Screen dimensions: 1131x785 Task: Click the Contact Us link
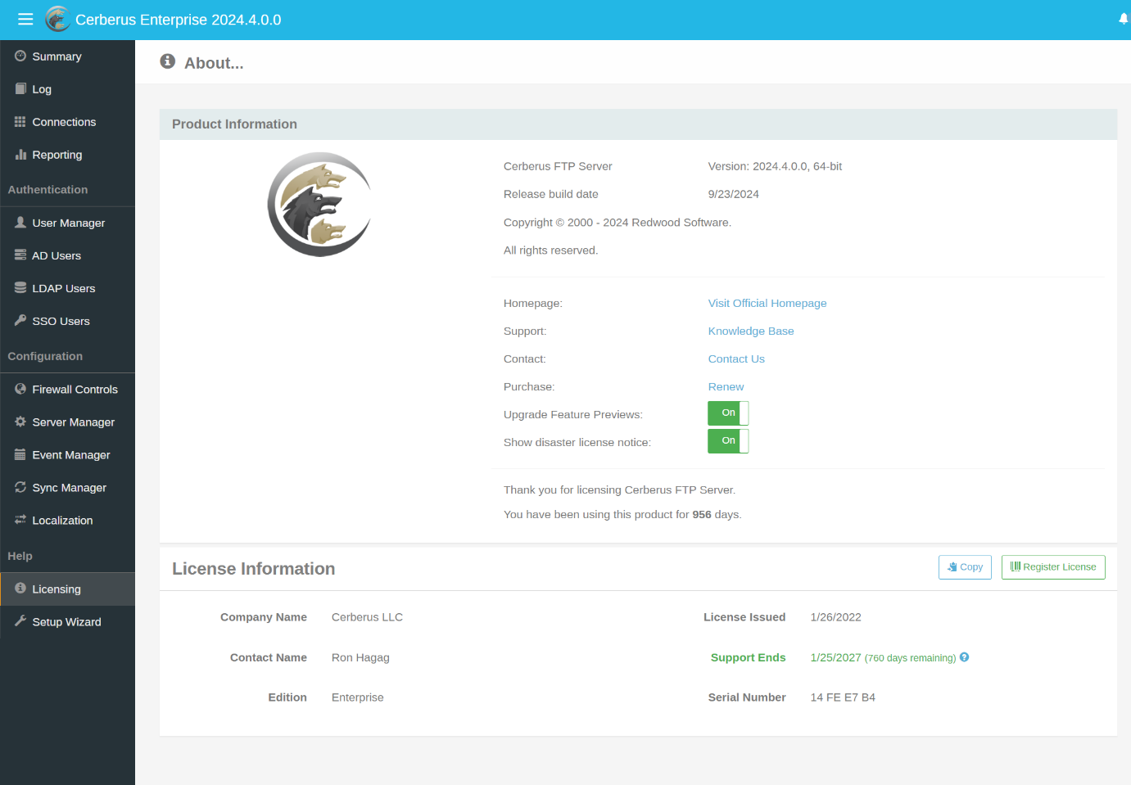[736, 359]
